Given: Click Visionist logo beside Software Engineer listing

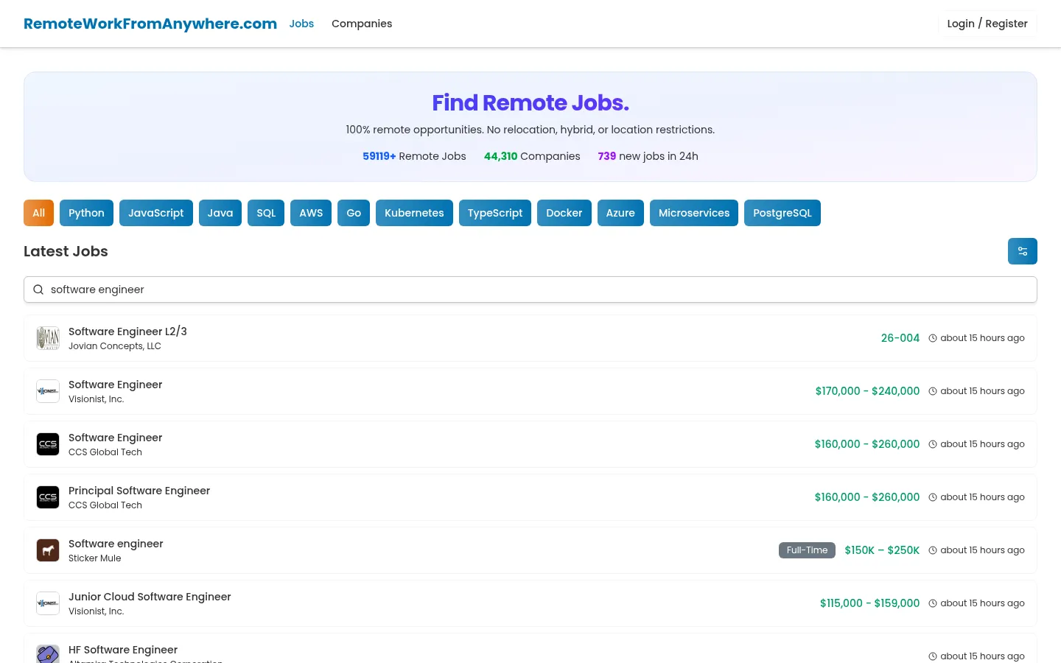Looking at the screenshot, I should coord(48,391).
